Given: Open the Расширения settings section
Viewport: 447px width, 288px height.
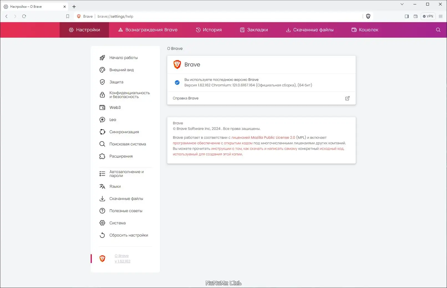Looking at the screenshot, I should 121,156.
